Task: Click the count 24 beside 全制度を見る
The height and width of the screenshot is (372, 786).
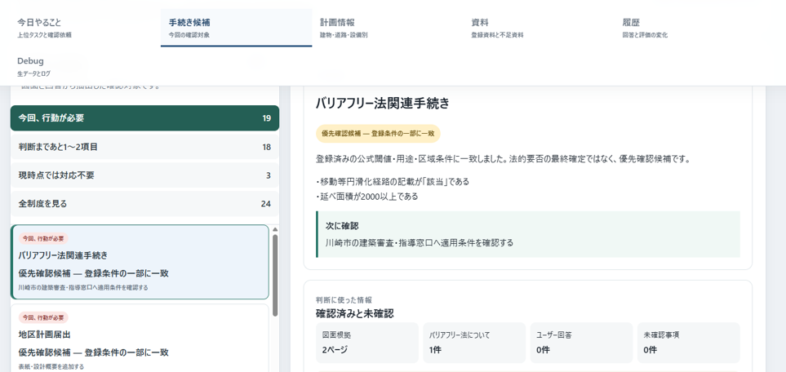Action: click(x=266, y=204)
